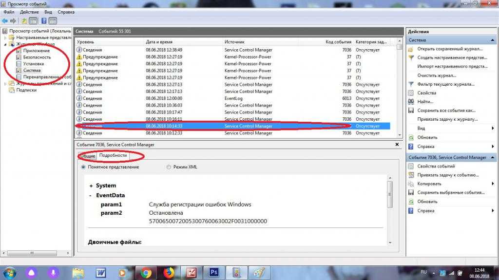499x280 pixels.
Task: Expand the Копировать submenu arrow
Action: pyautogui.click(x=493, y=184)
